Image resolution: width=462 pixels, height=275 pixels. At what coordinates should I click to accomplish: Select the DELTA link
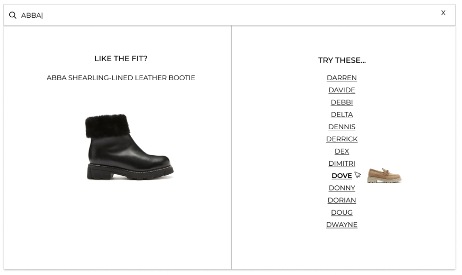click(342, 115)
